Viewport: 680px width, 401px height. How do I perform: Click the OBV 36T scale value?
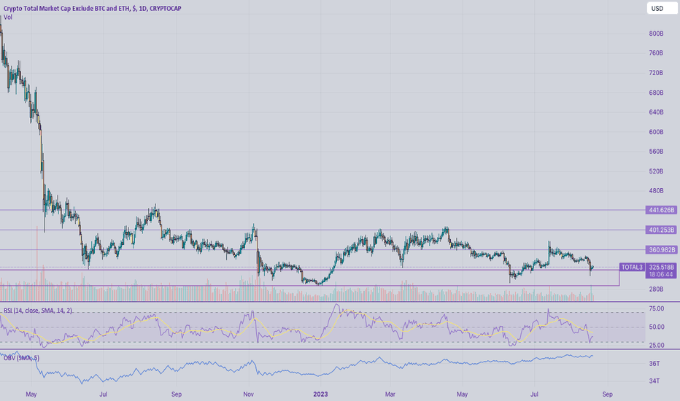[x=654, y=363]
